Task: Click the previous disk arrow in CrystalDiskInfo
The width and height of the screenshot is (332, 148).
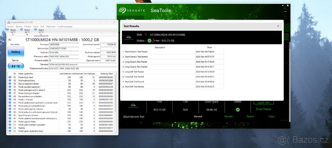Action: 10,40
